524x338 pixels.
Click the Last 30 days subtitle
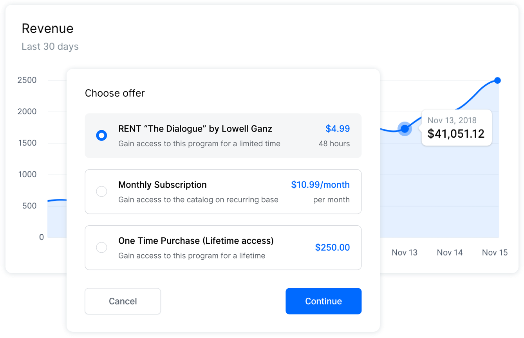click(50, 47)
